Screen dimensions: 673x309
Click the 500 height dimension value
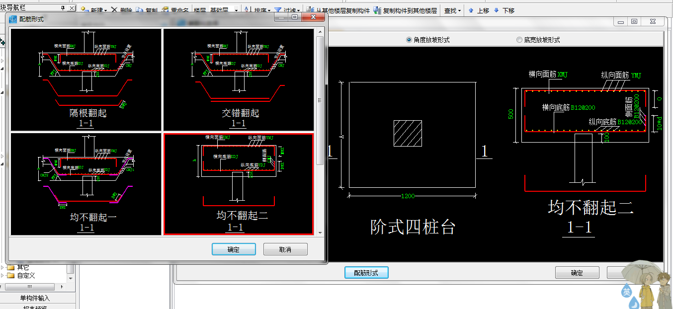(511, 115)
